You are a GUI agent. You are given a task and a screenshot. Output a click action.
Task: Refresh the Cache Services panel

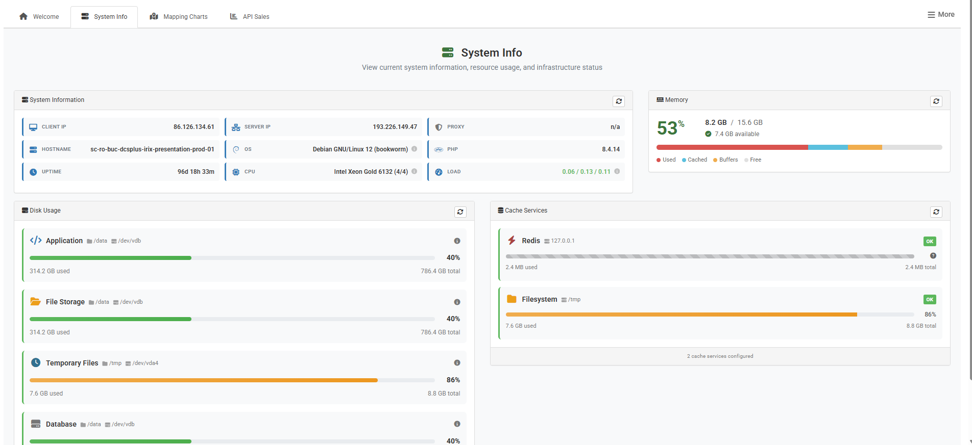pyautogui.click(x=936, y=212)
